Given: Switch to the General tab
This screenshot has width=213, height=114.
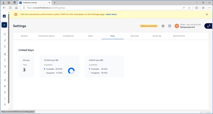Looking at the screenshot, I should click(x=24, y=36).
